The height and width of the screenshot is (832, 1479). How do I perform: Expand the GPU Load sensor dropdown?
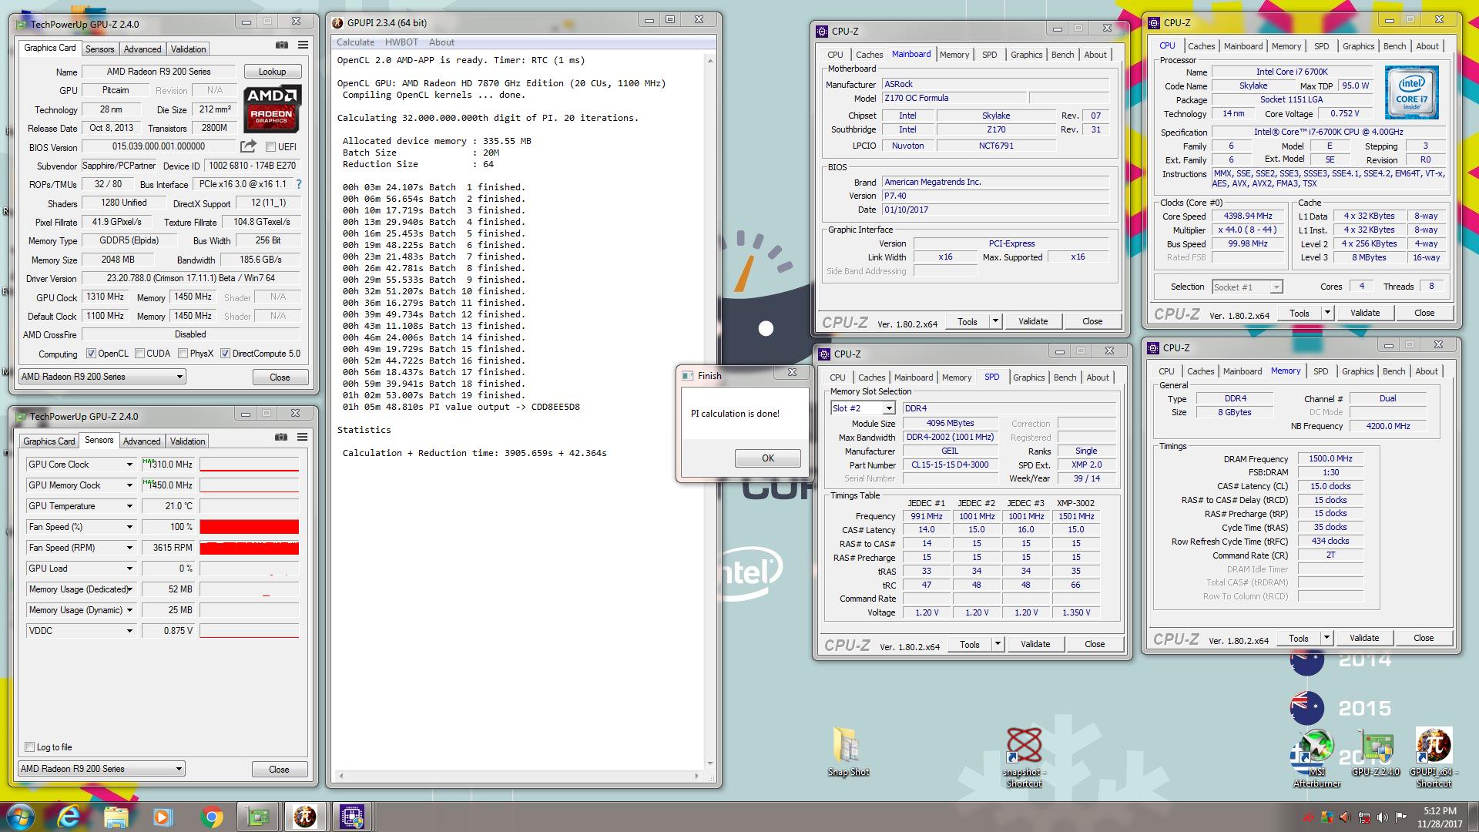click(129, 569)
